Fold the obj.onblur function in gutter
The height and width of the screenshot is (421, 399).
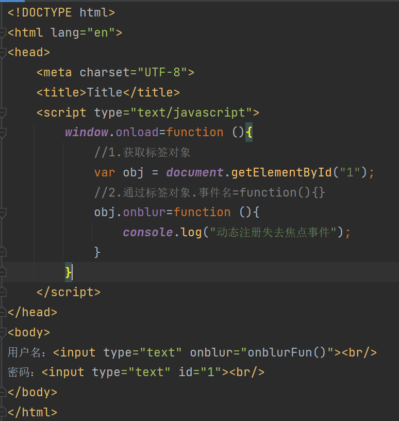3,212
